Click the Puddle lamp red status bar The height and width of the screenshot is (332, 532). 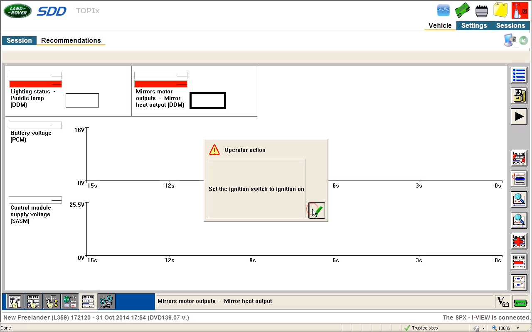point(35,84)
